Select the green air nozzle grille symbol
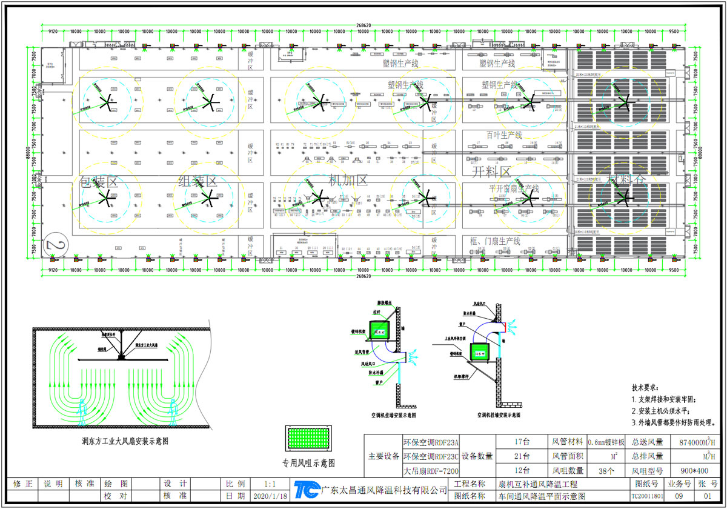 (308, 437)
